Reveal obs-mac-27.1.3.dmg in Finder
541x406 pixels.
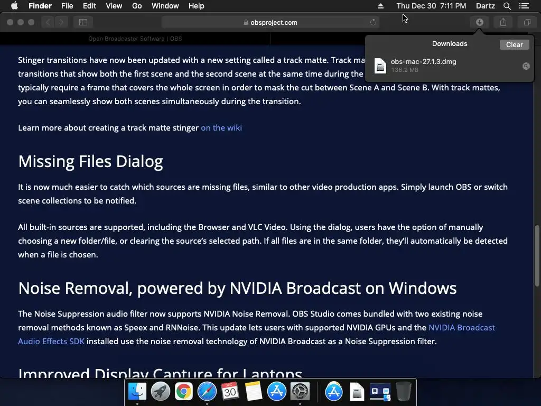pos(526,66)
